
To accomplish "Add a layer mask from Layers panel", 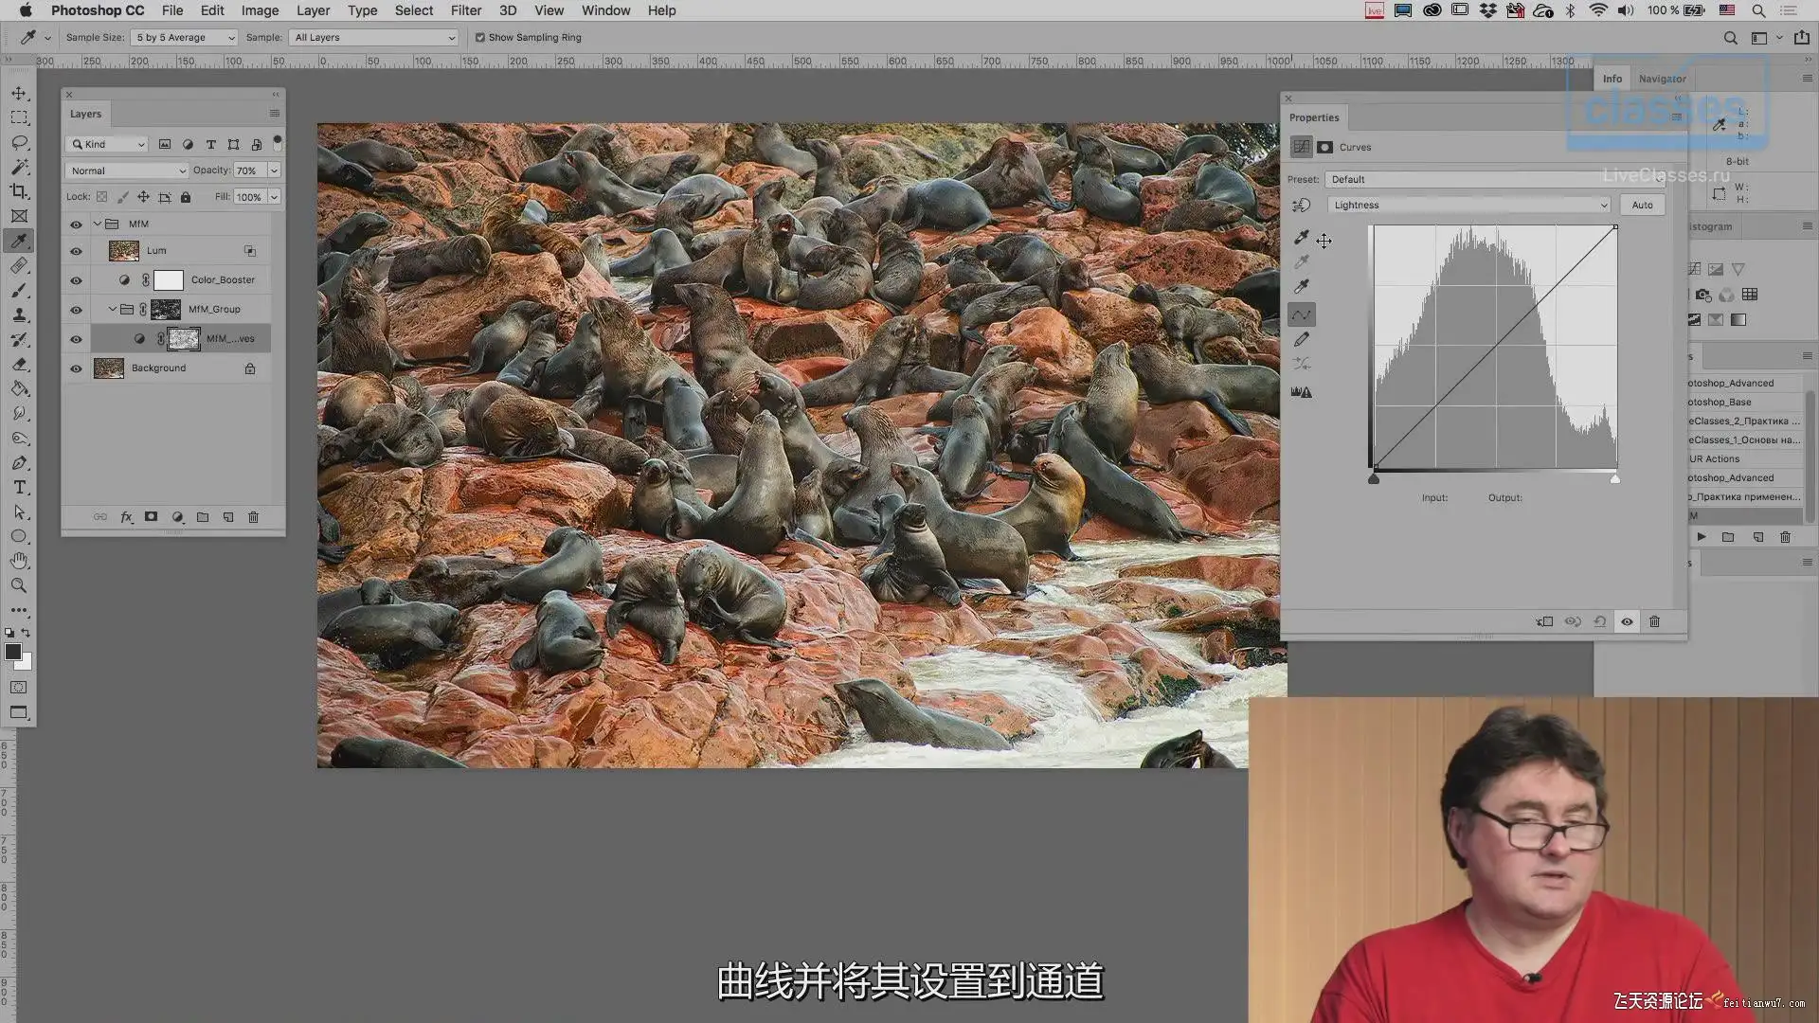I will pos(151,517).
